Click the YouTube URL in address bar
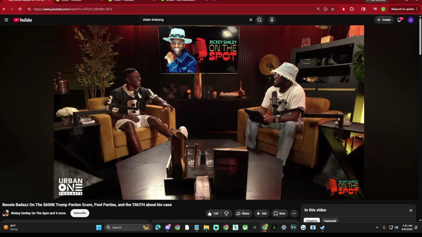Image resolution: width=422 pixels, height=237 pixels. [73, 9]
